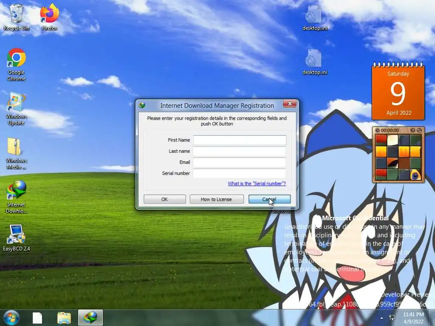Viewport: 435px width, 326px height.
Task: Open Windows Explorer from the taskbar
Action: coord(64,318)
